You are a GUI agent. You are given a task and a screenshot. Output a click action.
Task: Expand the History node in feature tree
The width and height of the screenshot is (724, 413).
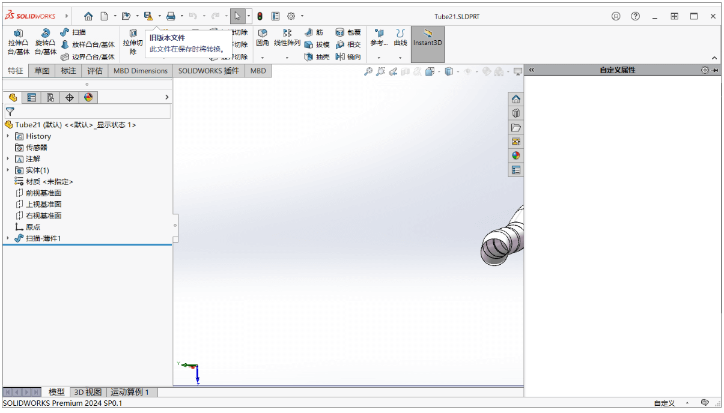coord(7,136)
